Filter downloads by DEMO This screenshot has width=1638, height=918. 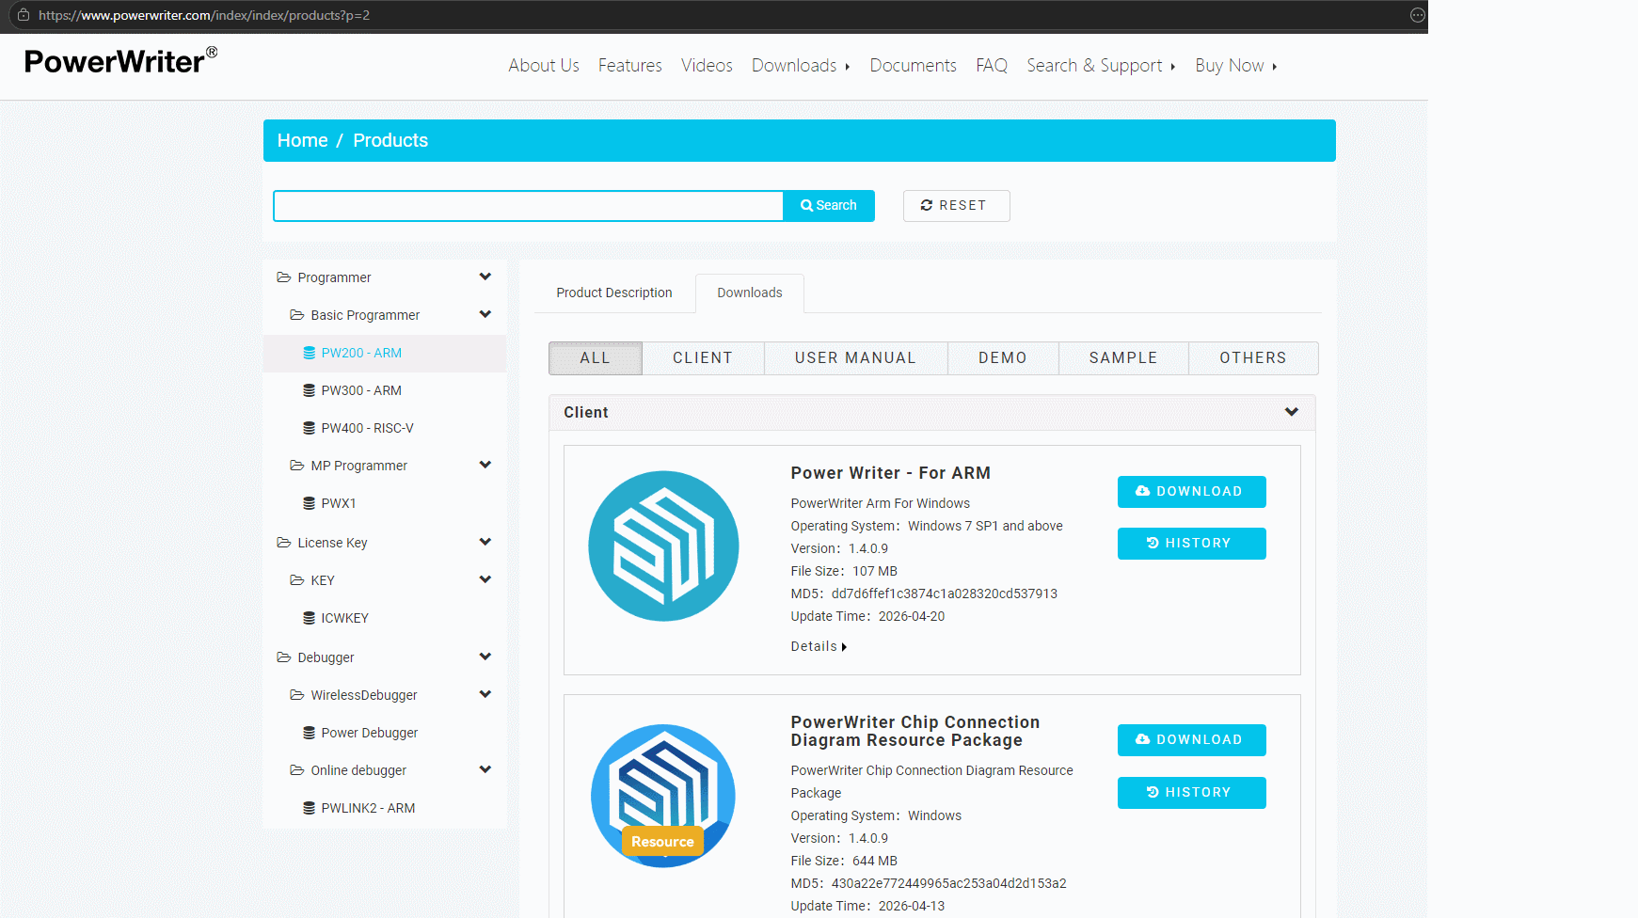pyautogui.click(x=1003, y=358)
